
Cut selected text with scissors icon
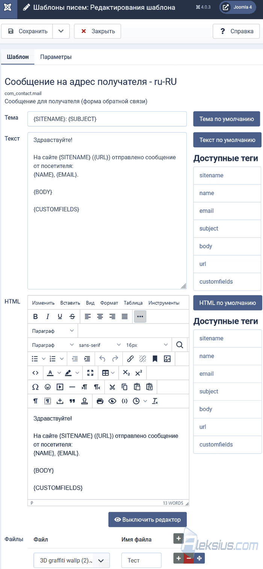tap(112, 387)
